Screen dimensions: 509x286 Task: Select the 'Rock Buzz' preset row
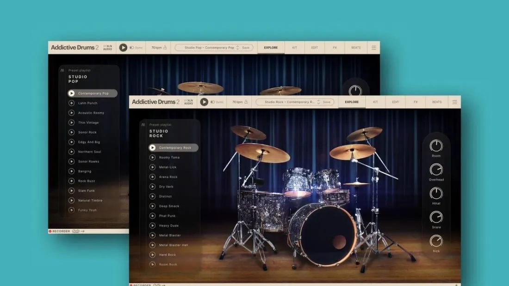(93, 181)
